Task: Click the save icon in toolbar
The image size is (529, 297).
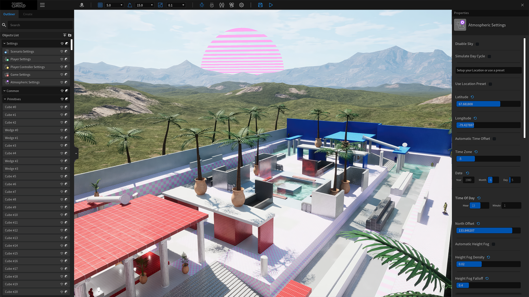Action: 260,5
